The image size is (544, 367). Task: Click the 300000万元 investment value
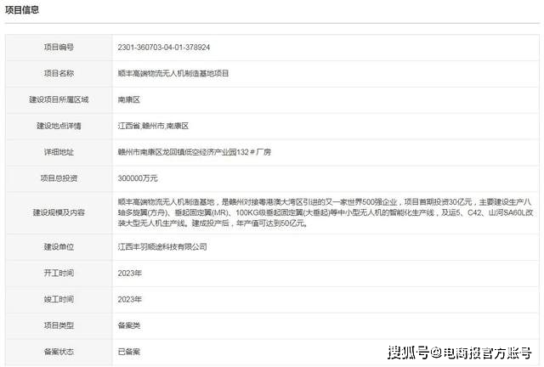(138, 178)
